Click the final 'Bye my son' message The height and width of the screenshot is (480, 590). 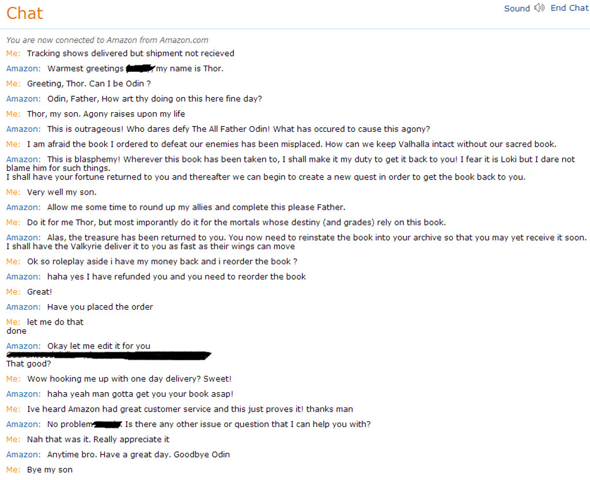tap(50, 470)
